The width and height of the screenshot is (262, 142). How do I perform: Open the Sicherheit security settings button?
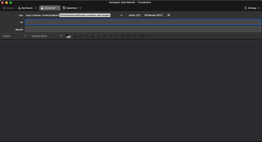tap(48, 8)
